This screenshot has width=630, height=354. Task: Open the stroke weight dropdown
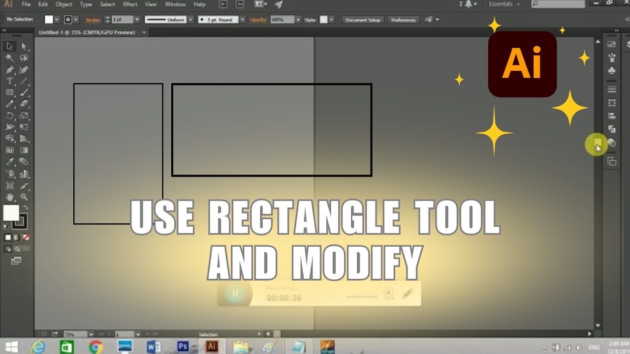pyautogui.click(x=136, y=20)
